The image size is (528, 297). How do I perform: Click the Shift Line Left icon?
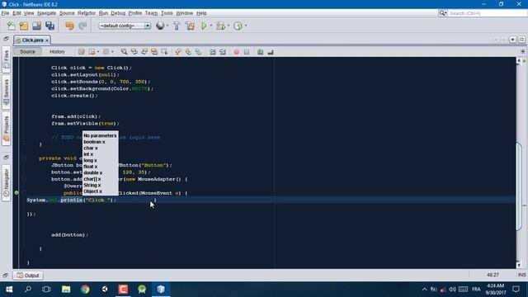point(213,52)
